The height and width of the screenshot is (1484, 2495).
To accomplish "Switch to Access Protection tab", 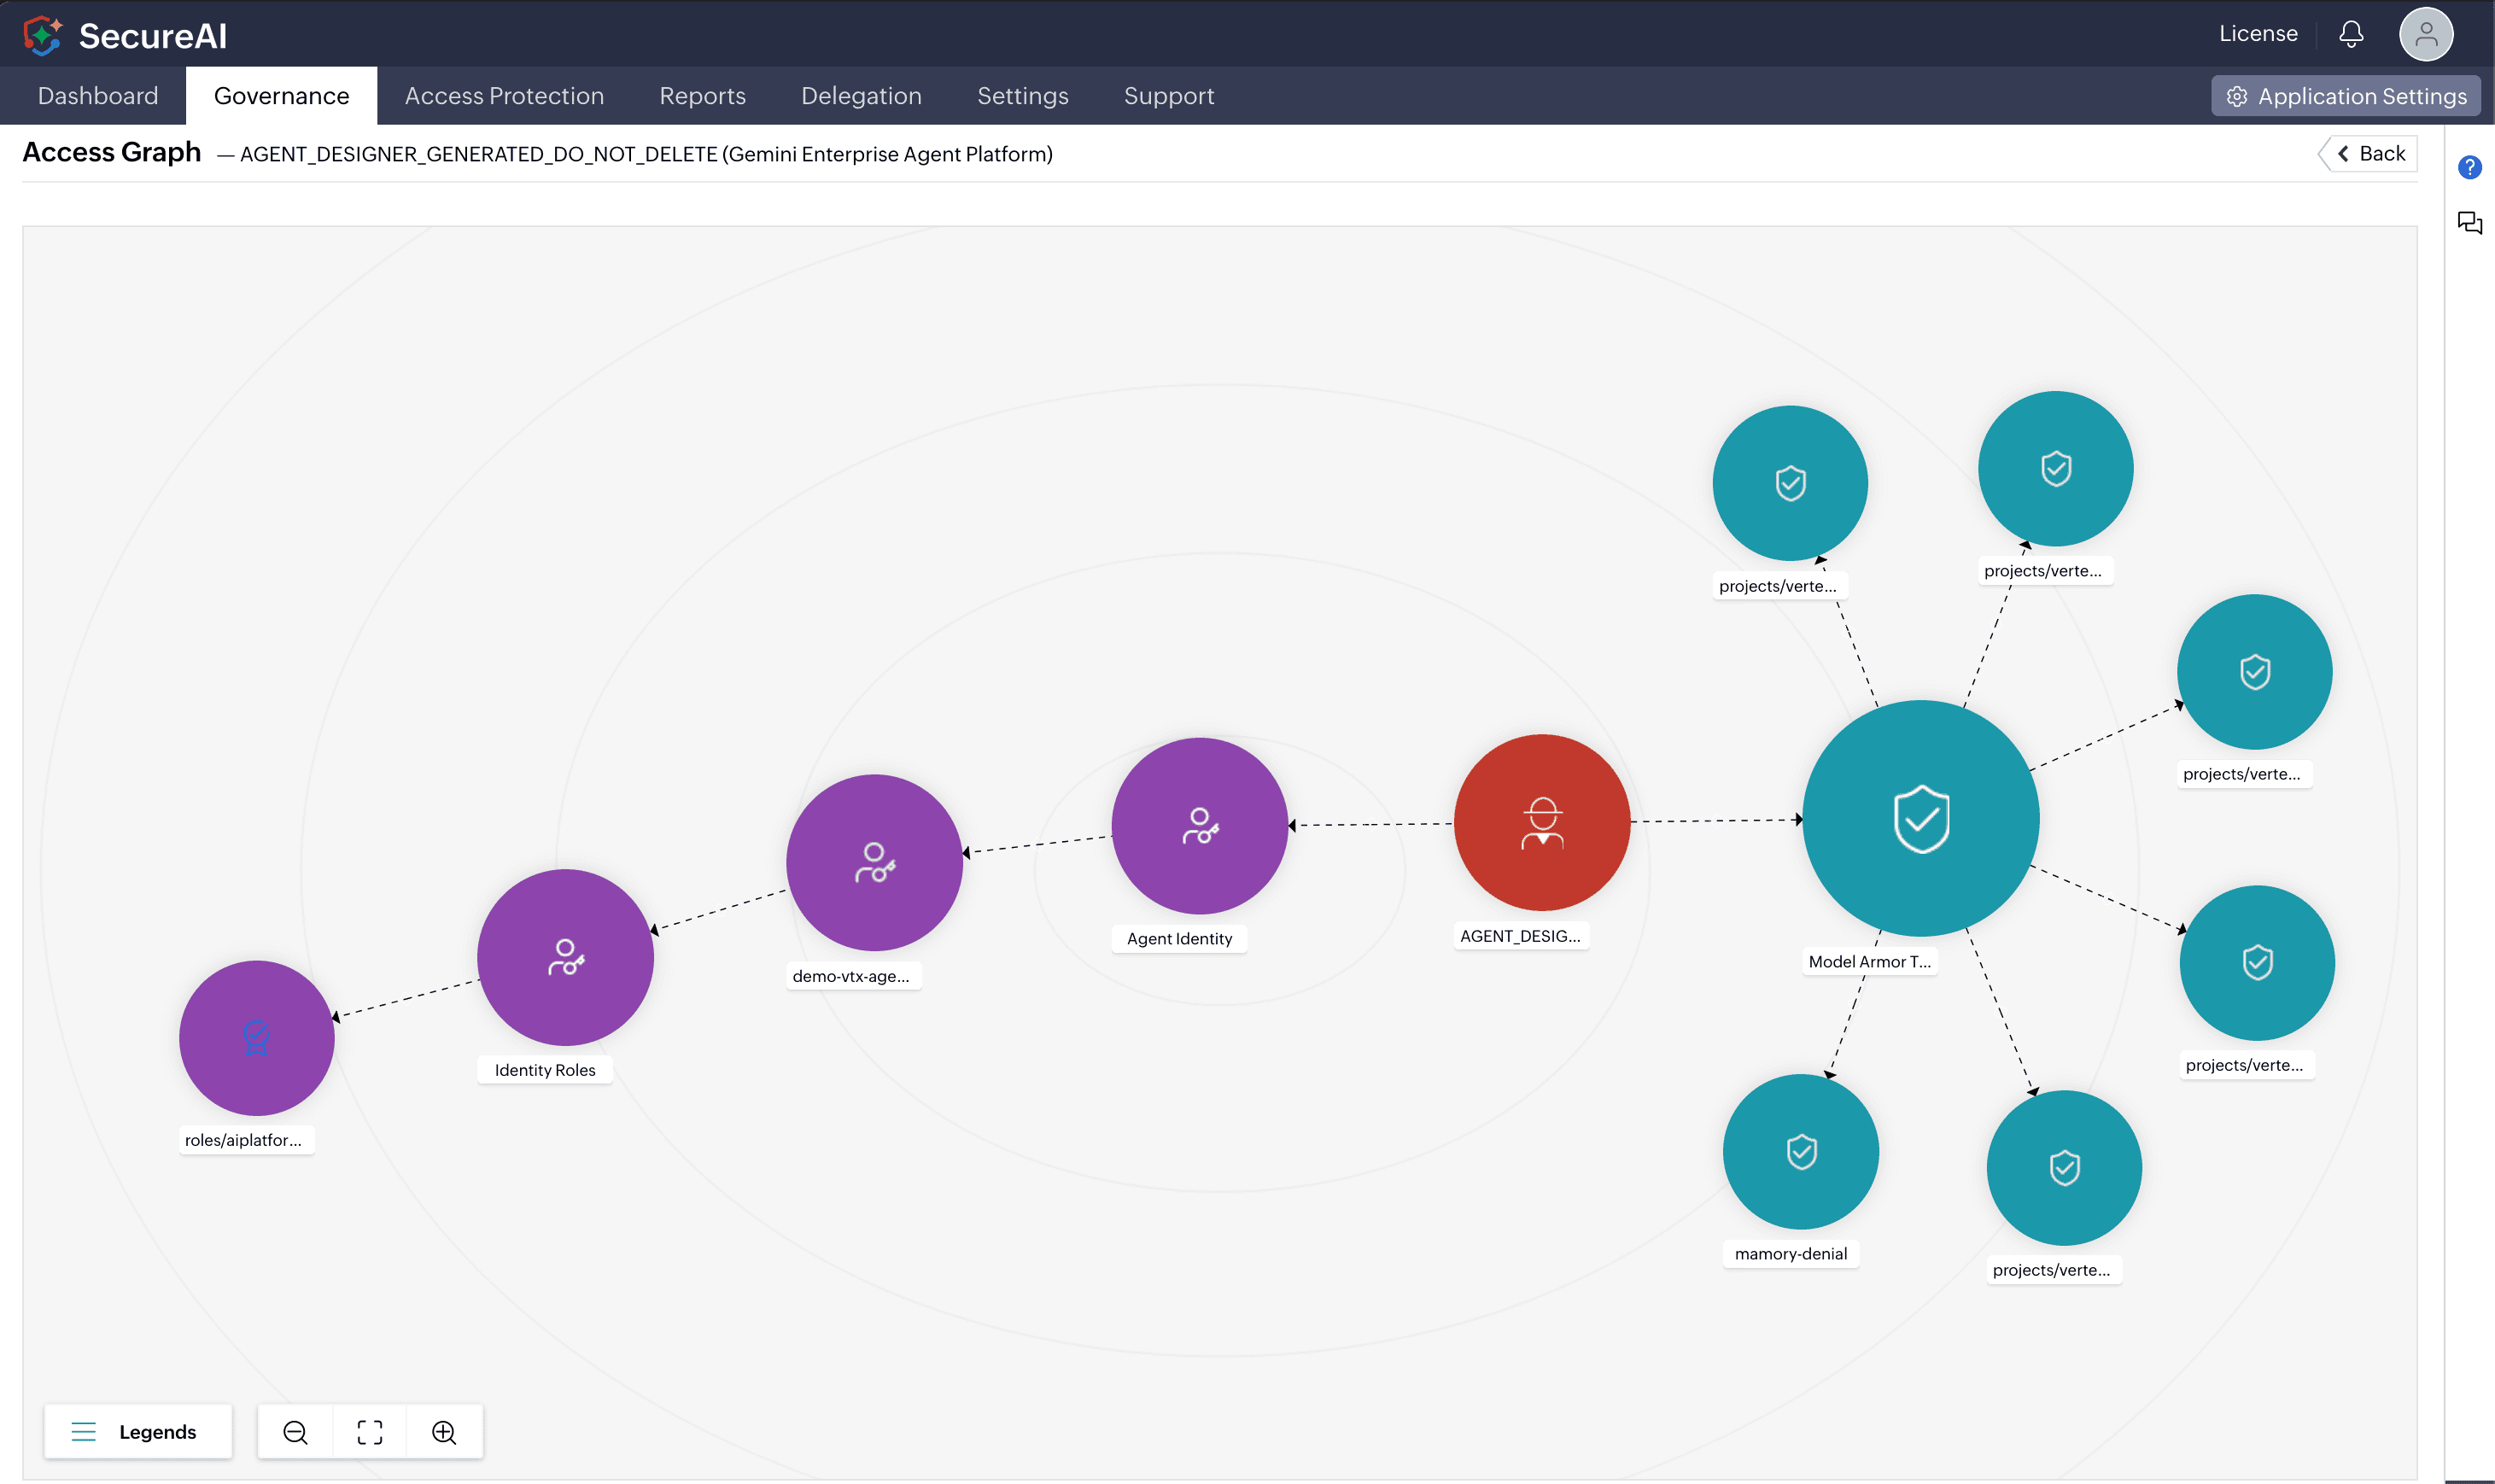I will click(x=505, y=96).
